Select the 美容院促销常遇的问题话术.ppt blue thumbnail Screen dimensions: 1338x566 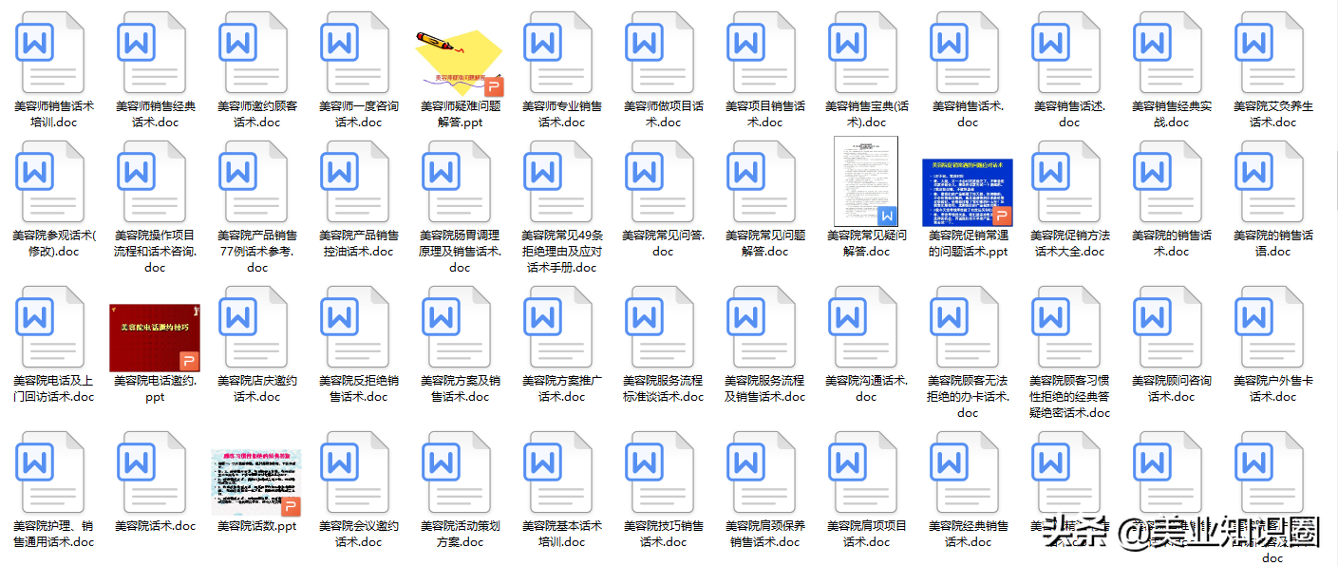point(968,193)
